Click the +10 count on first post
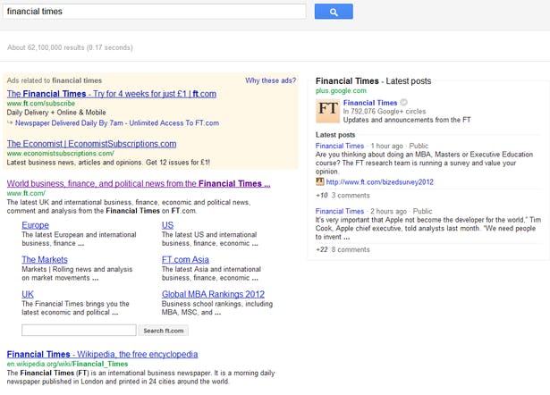 click(x=321, y=195)
